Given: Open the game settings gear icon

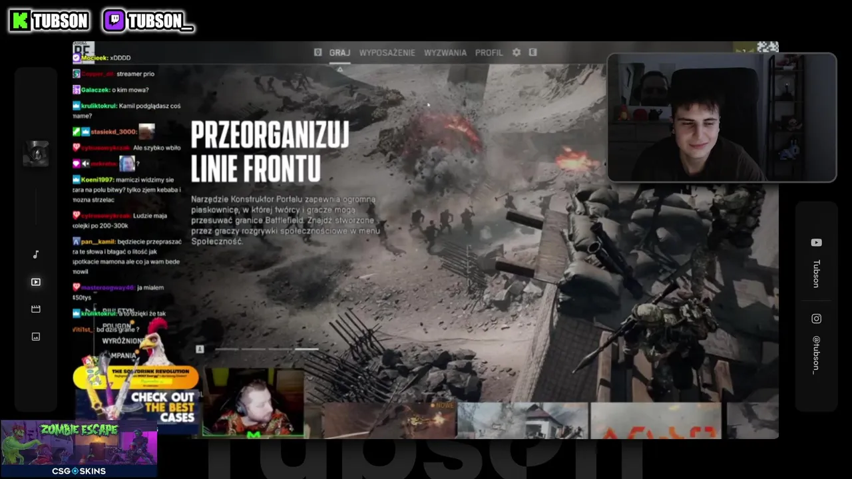Looking at the screenshot, I should pyautogui.click(x=517, y=52).
